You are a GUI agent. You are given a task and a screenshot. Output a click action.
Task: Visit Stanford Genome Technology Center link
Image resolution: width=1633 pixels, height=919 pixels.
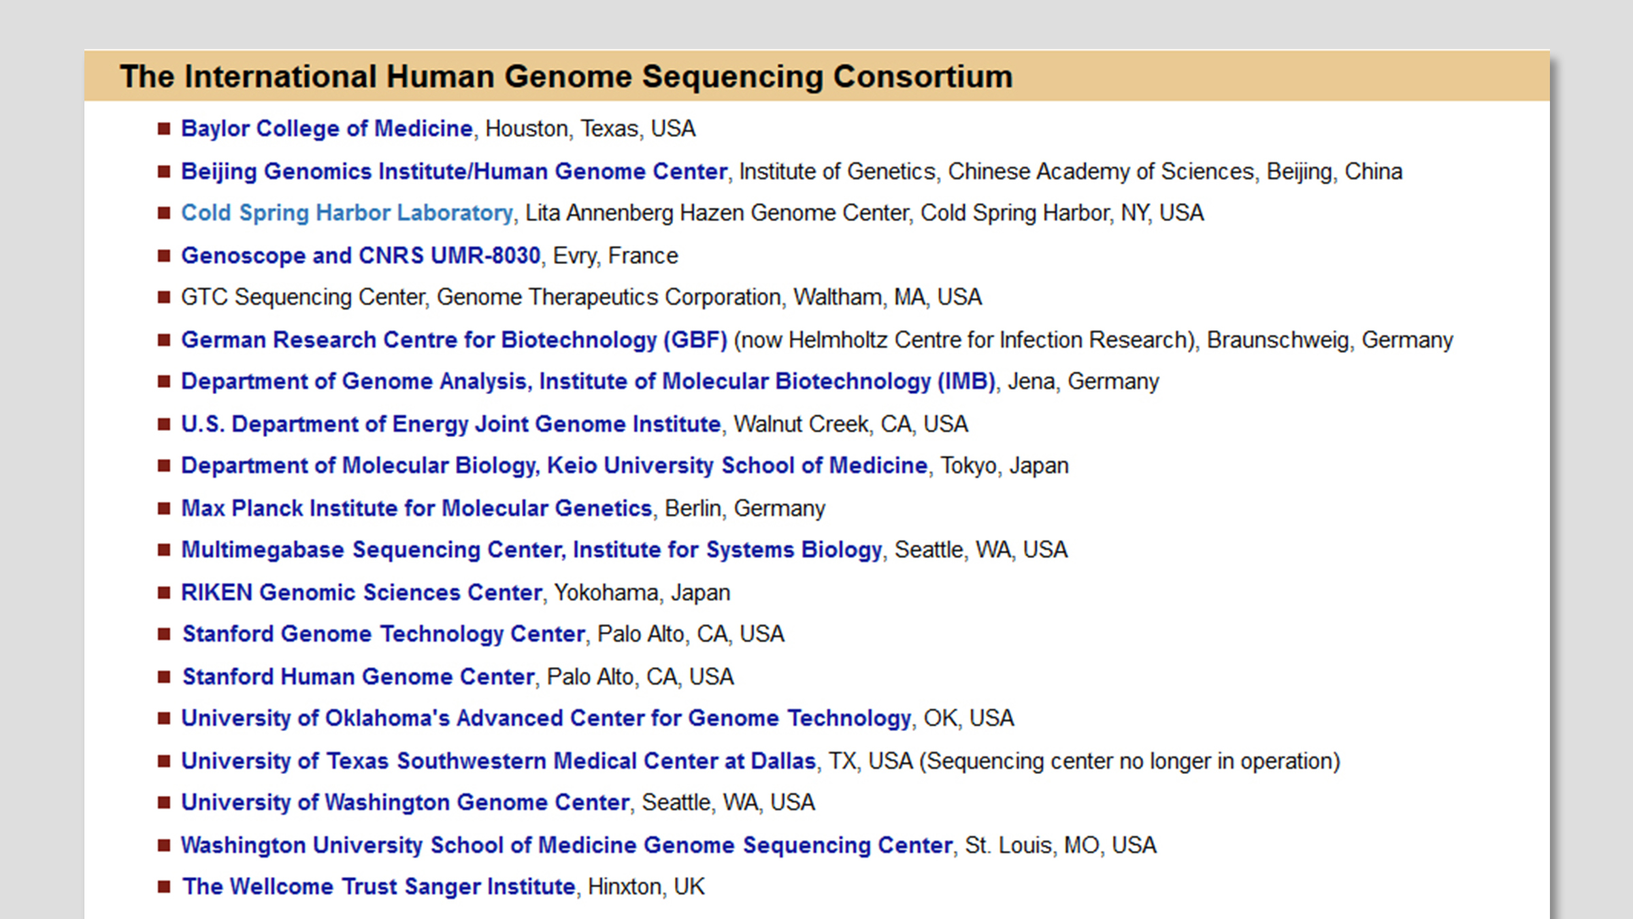tap(384, 634)
